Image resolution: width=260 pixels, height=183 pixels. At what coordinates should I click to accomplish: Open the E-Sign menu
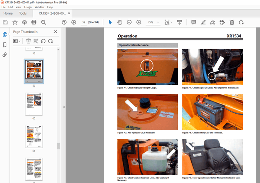point(28,7)
